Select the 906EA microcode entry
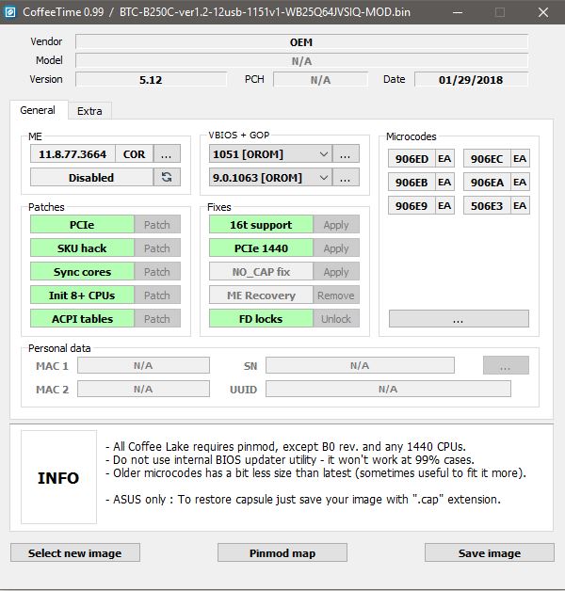Screen dimensions: 565x591 coord(487,182)
